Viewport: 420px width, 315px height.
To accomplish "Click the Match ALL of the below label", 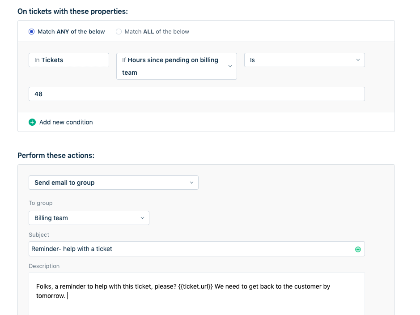I will tap(157, 32).
